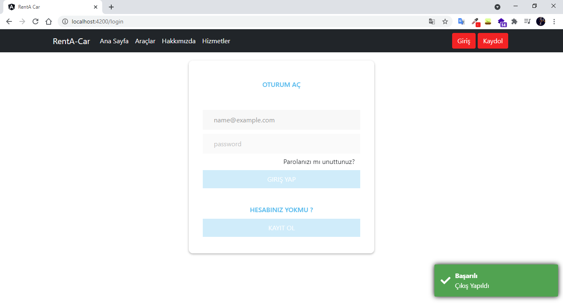563x304 pixels.
Task: Navigate to Ana Sayfa menu item
Action: [114, 41]
